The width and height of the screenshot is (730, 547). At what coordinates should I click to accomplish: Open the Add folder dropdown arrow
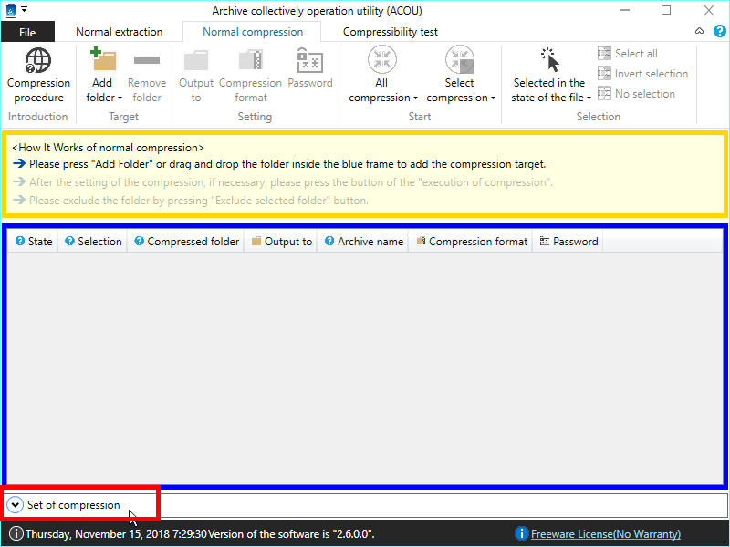(x=120, y=98)
